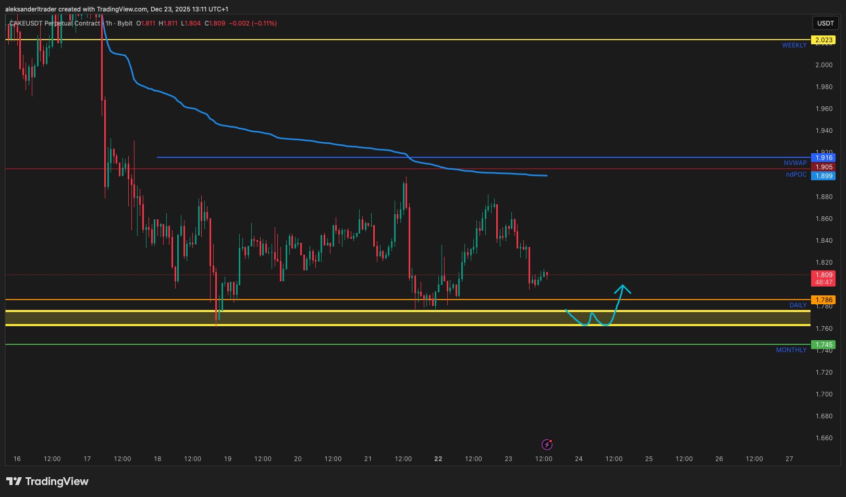Click the green 1.745 monthly price label
The width and height of the screenshot is (846, 497).
pyautogui.click(x=824, y=345)
